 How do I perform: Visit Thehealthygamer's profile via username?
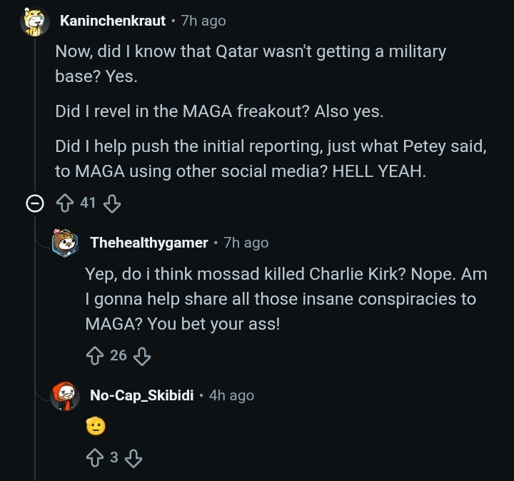click(148, 243)
